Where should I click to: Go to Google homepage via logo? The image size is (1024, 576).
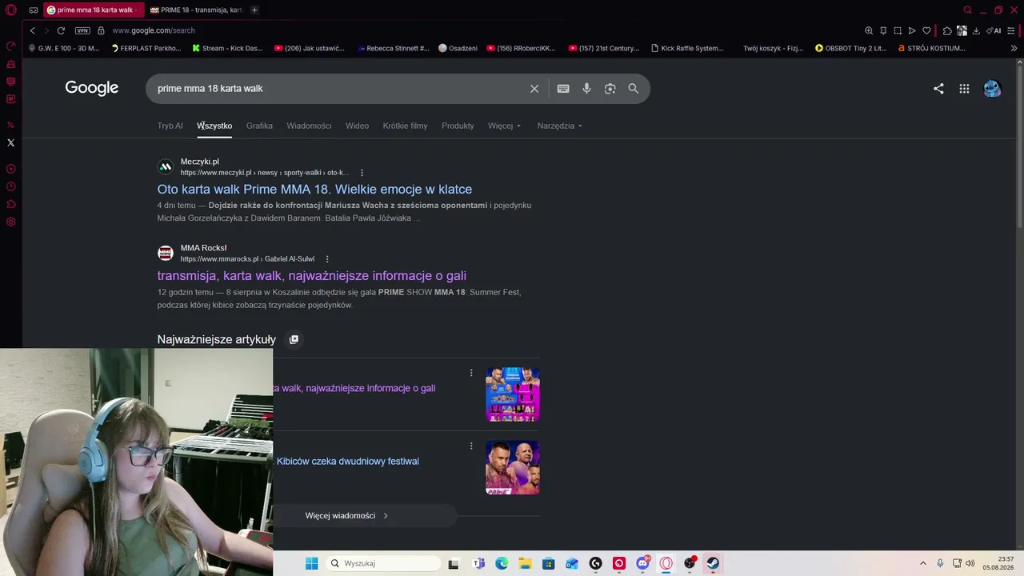click(x=92, y=88)
